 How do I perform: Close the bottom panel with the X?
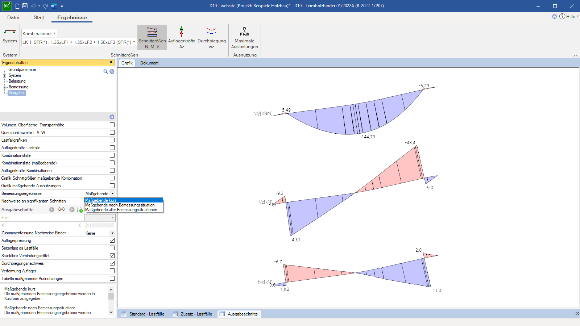click(577, 314)
